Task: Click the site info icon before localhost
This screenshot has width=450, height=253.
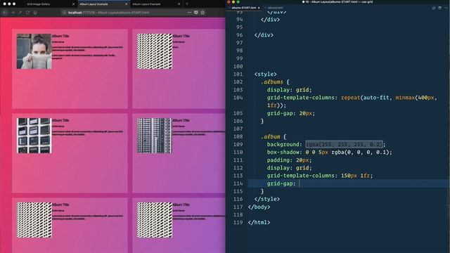Action: click(64, 13)
